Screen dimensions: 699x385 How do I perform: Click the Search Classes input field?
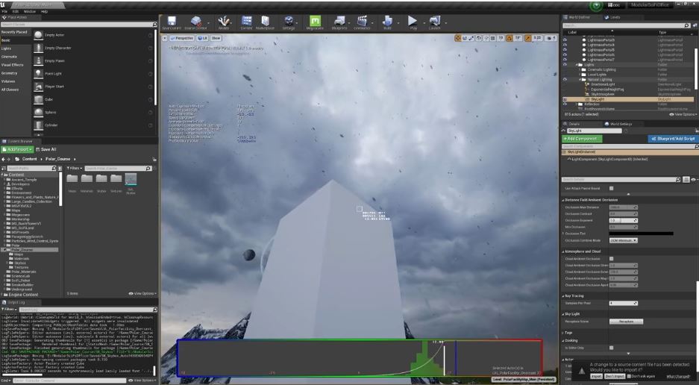(75, 24)
